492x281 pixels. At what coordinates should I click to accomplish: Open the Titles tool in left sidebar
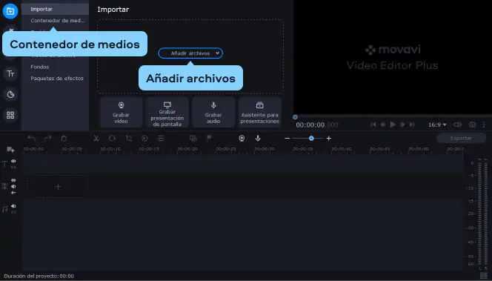click(10, 74)
